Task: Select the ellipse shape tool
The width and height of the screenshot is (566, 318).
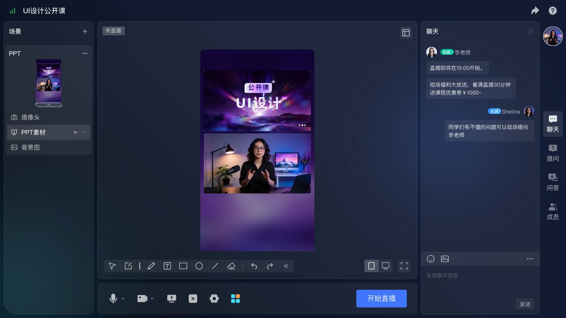Action: (199, 266)
